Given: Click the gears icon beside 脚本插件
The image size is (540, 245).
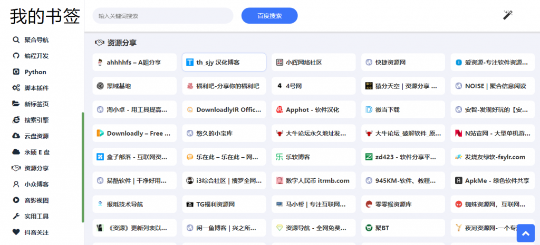Looking at the screenshot, I should pyautogui.click(x=16, y=88).
